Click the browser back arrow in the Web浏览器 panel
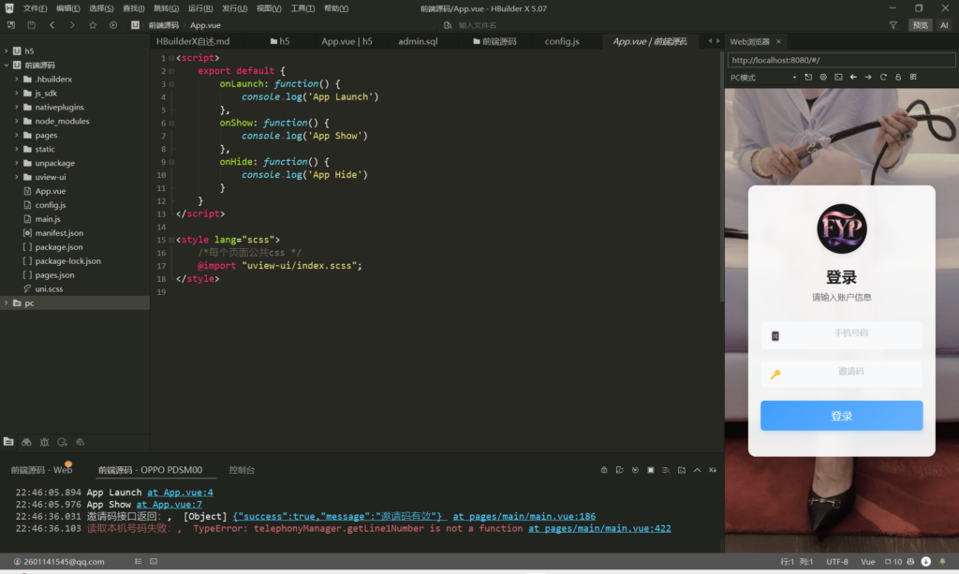 point(853,77)
